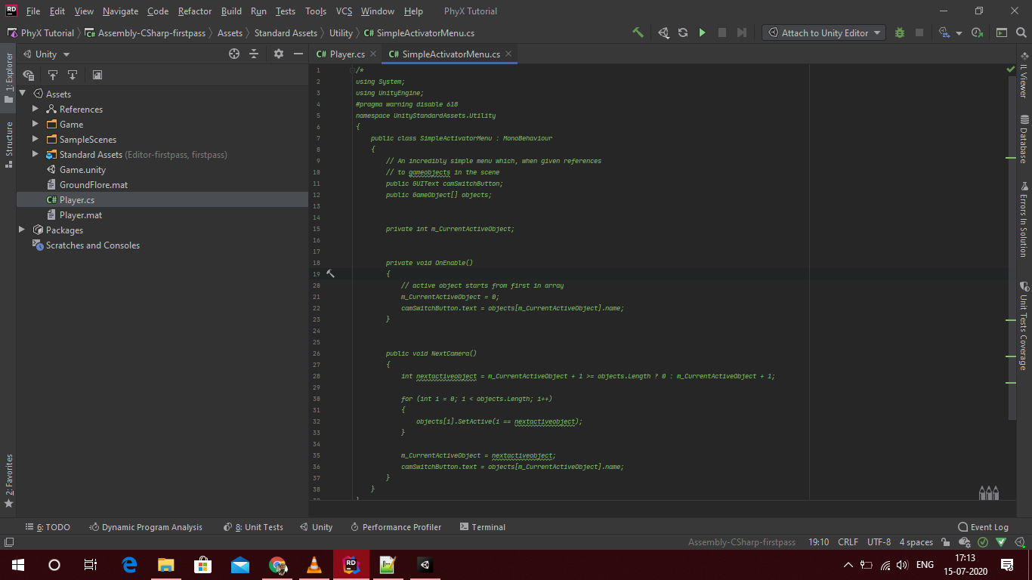Image resolution: width=1032 pixels, height=580 pixels.
Task: Collapse the Assets tree node
Action: click(x=21, y=94)
